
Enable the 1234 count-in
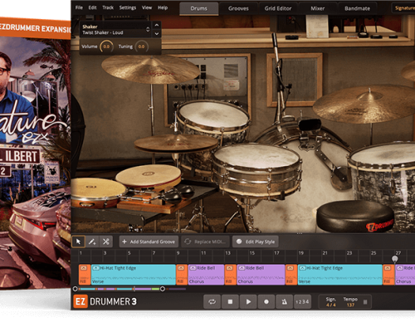coord(302,301)
